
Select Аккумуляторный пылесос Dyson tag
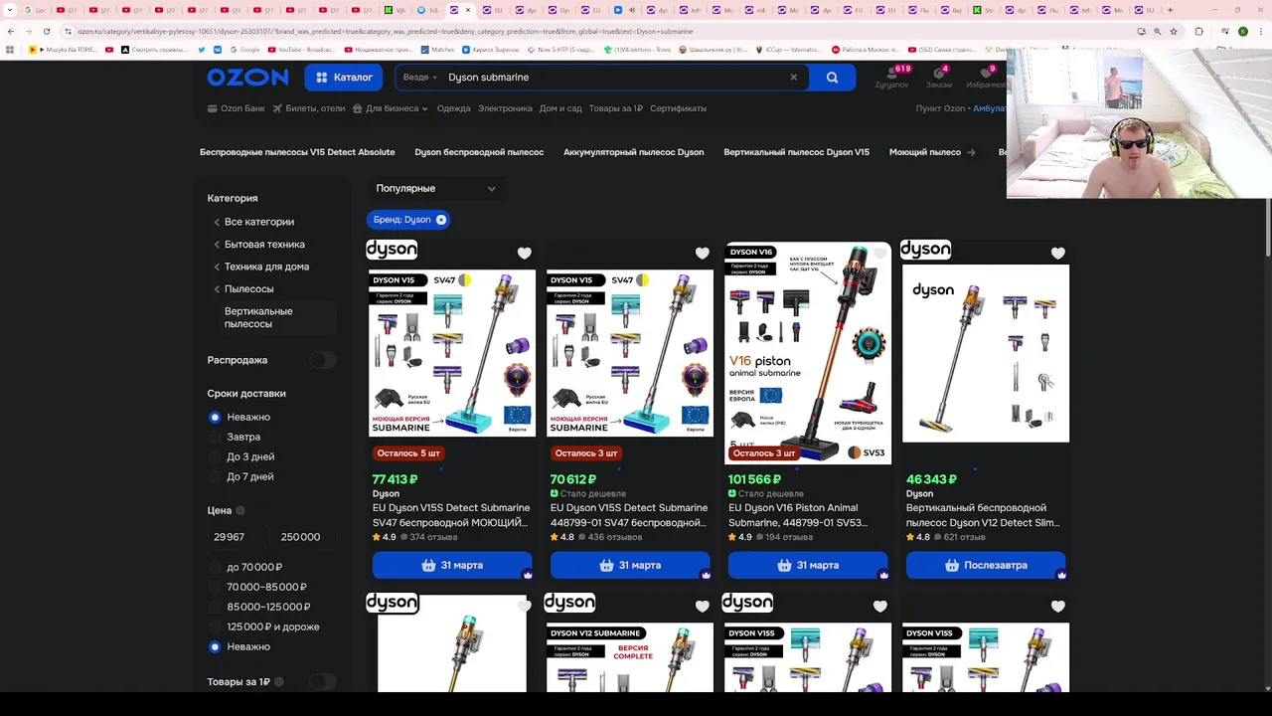pyautogui.click(x=633, y=152)
